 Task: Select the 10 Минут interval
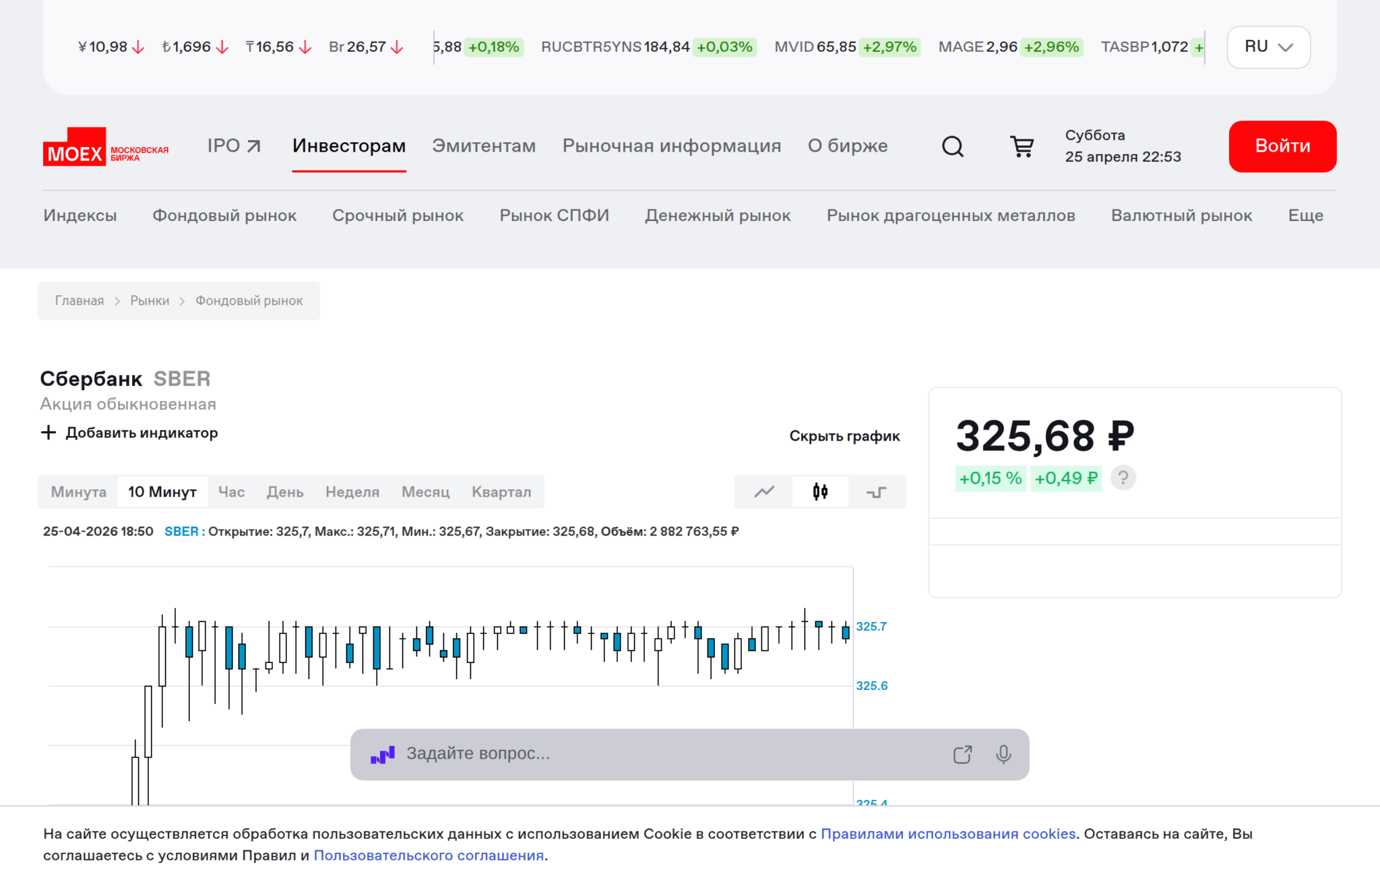(x=162, y=492)
